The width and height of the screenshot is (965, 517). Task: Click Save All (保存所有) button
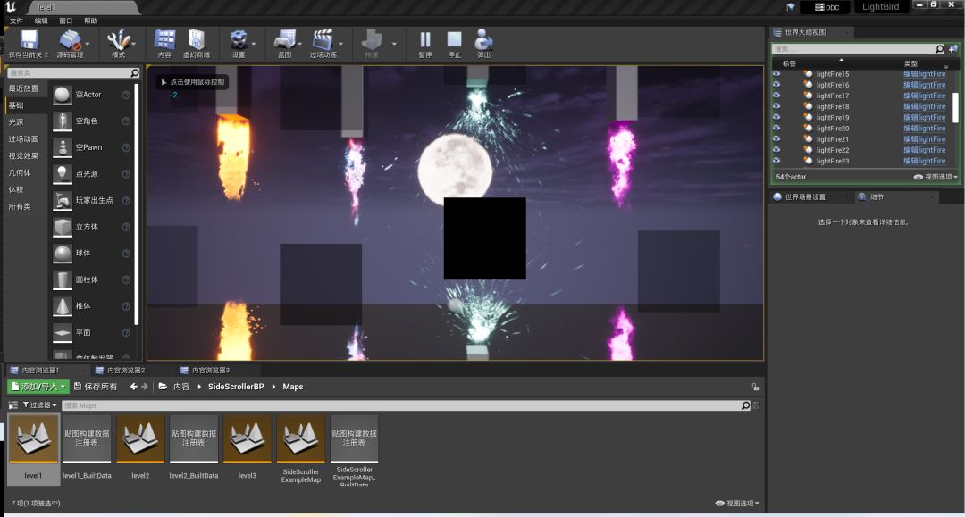[96, 387]
